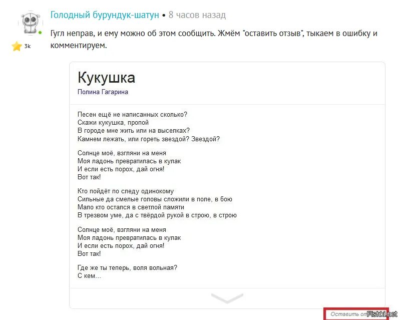The image size is (400, 320).
Task: Click the line 'В трезвом уме, да с твёрдой рукой в строю, в строю'
Action: 157,215
